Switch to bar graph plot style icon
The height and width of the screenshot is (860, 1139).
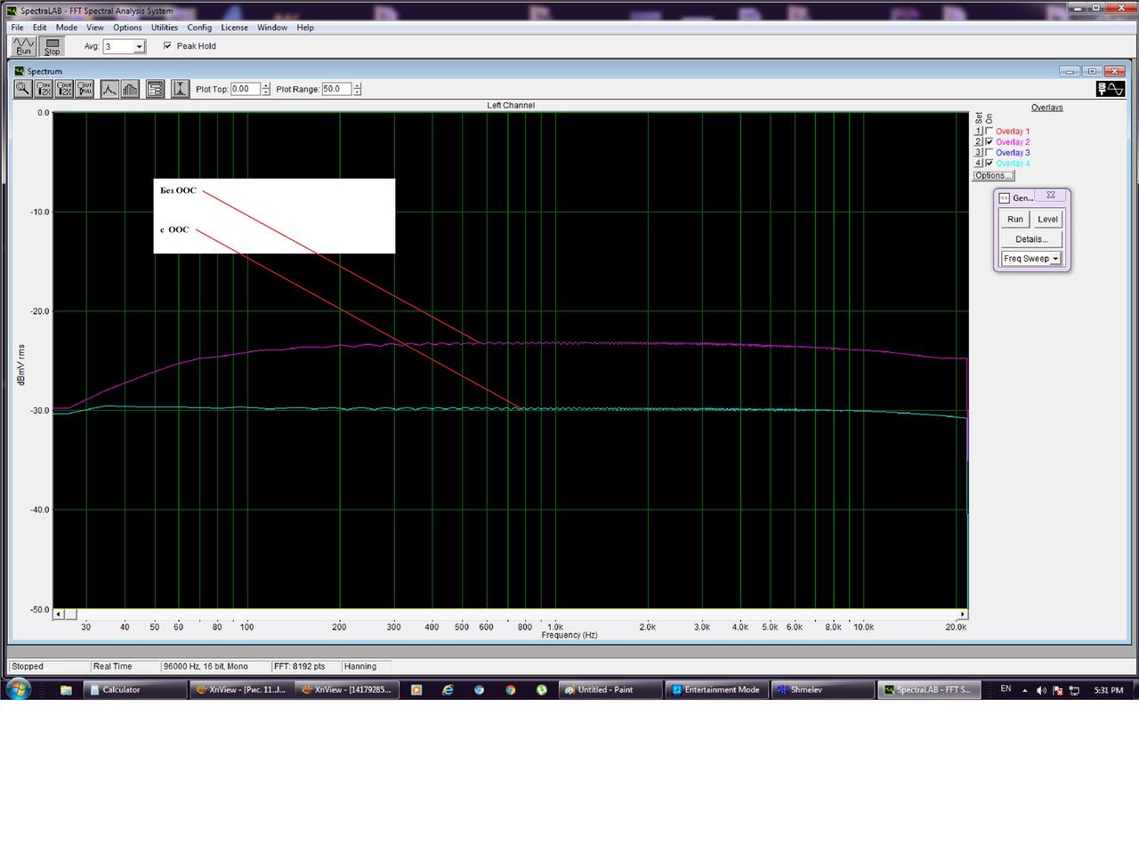(x=130, y=89)
